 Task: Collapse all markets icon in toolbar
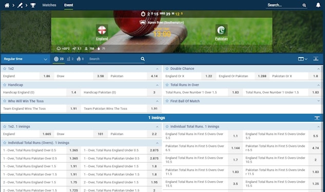pos(316,59)
